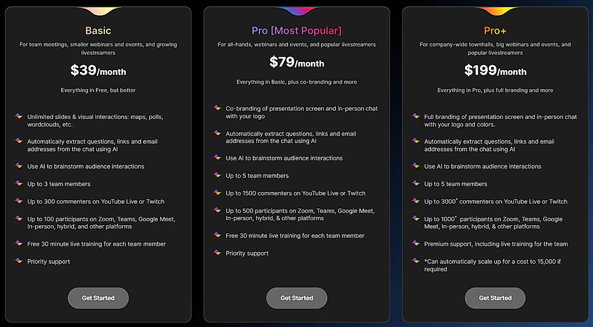Click the $39/month price label
The width and height of the screenshot is (593, 327).
(98, 71)
